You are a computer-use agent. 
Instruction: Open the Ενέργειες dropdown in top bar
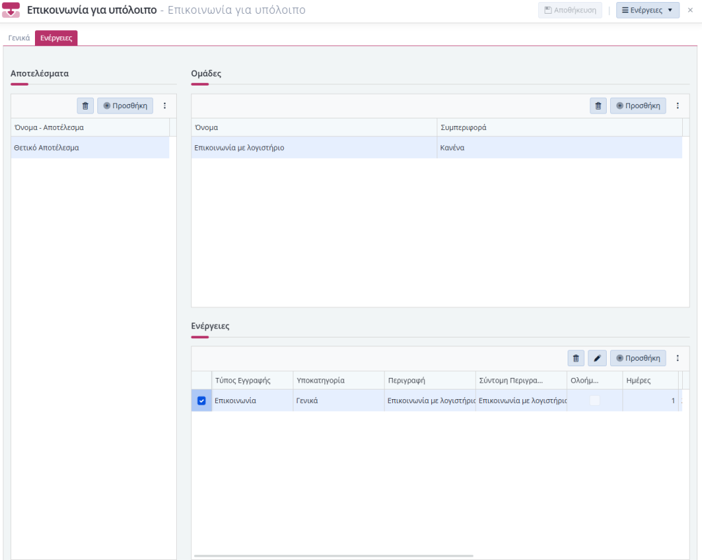tap(647, 10)
